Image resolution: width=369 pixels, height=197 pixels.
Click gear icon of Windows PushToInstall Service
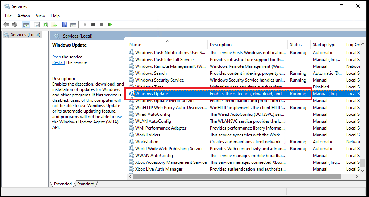click(131, 59)
